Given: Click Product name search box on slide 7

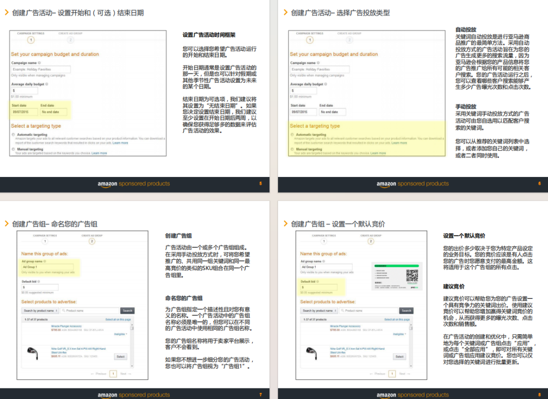Looking at the screenshot, I should coord(90,311).
